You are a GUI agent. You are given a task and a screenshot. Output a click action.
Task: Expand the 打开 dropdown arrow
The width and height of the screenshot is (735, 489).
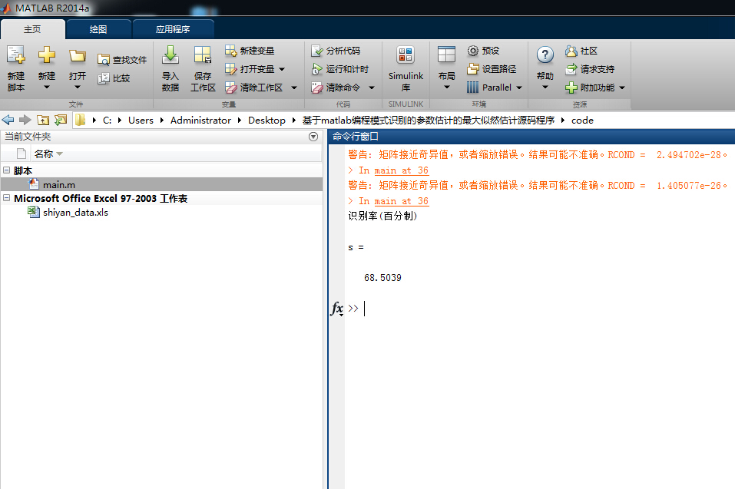(78, 87)
